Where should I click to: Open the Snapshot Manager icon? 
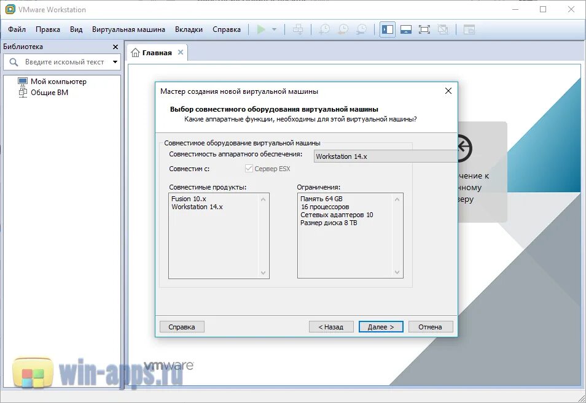[361, 29]
